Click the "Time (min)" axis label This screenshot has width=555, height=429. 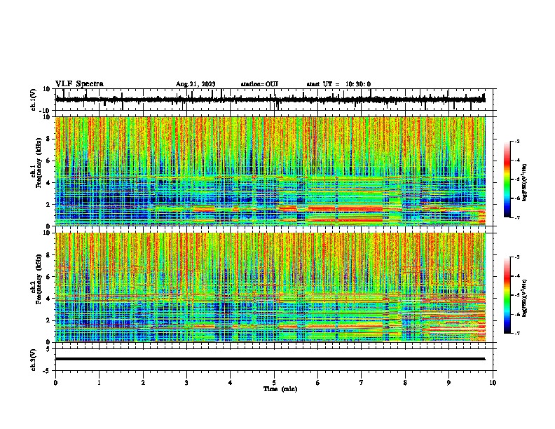point(280,389)
